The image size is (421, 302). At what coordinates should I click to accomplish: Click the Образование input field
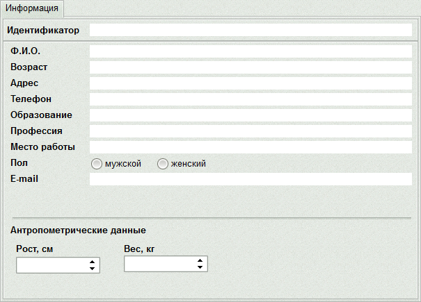(251, 115)
